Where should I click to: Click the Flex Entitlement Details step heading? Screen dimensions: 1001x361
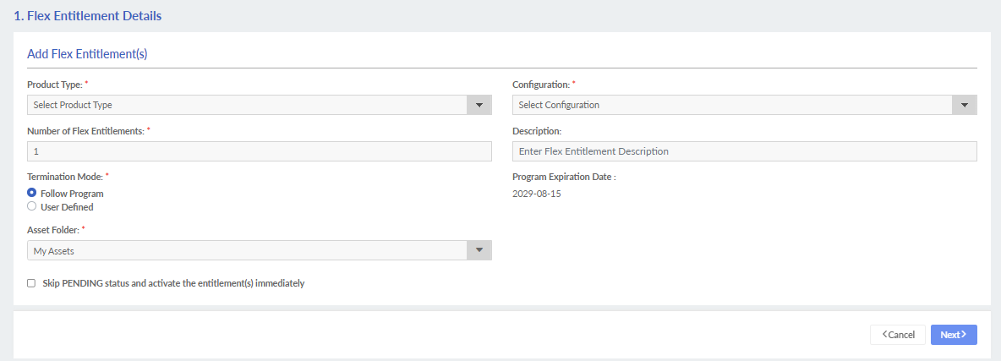pos(88,16)
